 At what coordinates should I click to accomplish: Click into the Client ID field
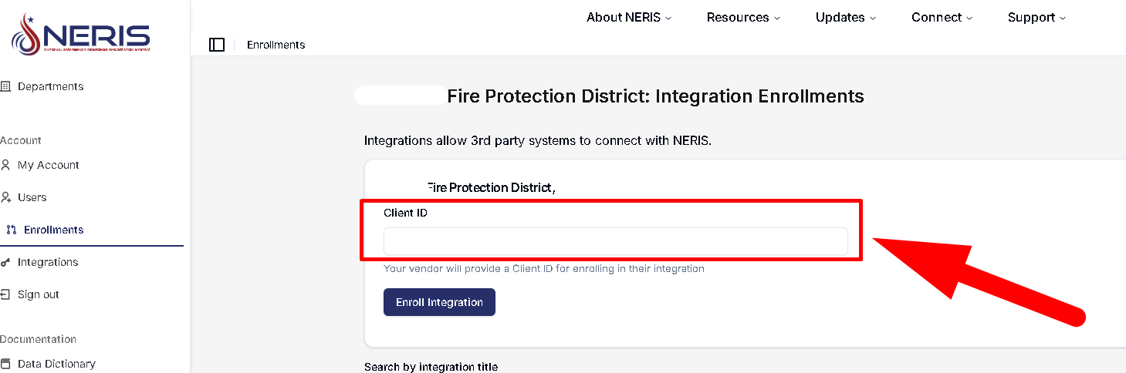615,241
